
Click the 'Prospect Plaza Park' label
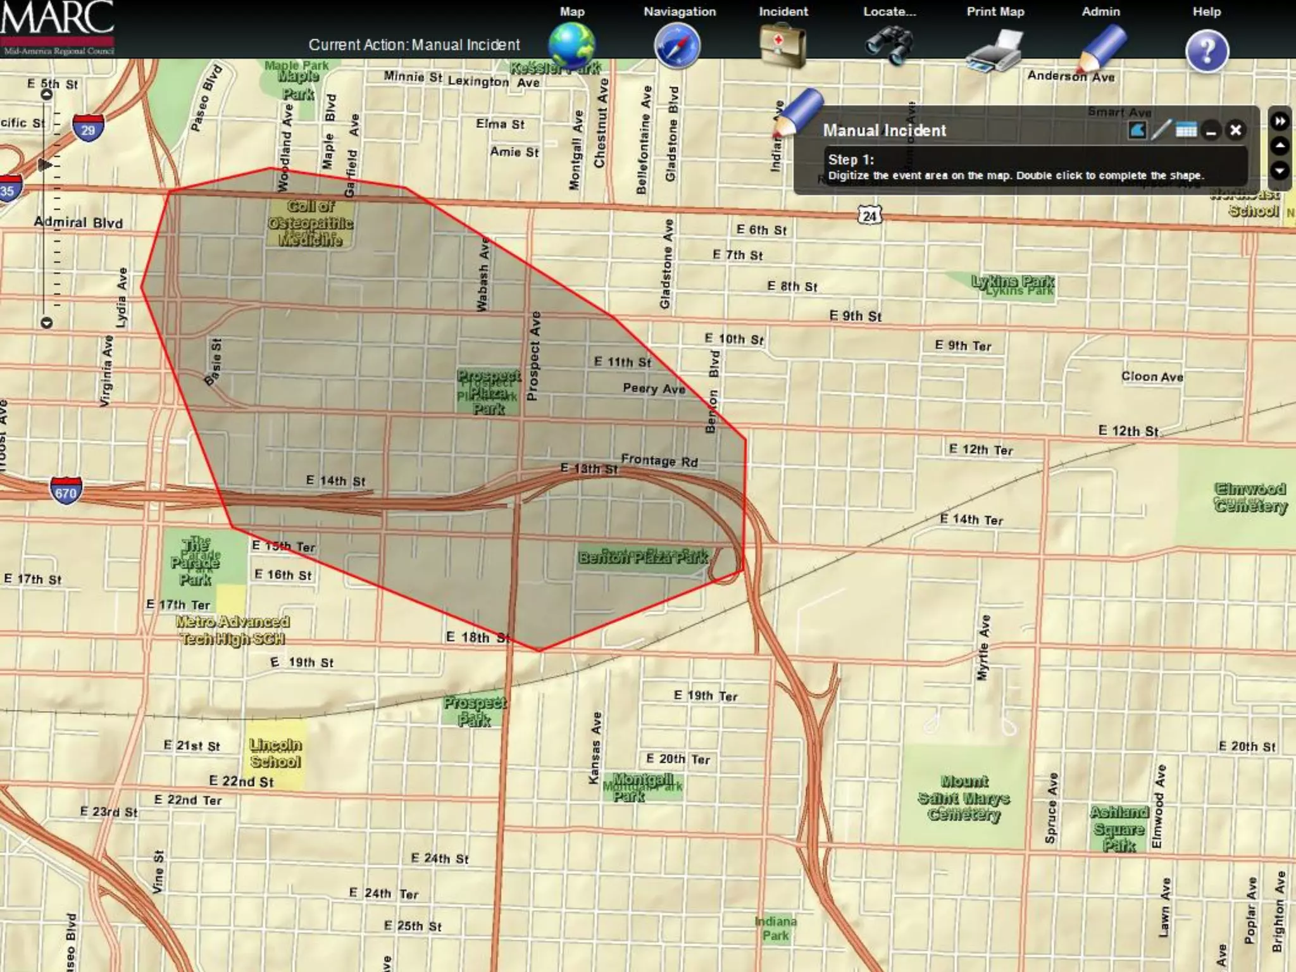point(489,392)
